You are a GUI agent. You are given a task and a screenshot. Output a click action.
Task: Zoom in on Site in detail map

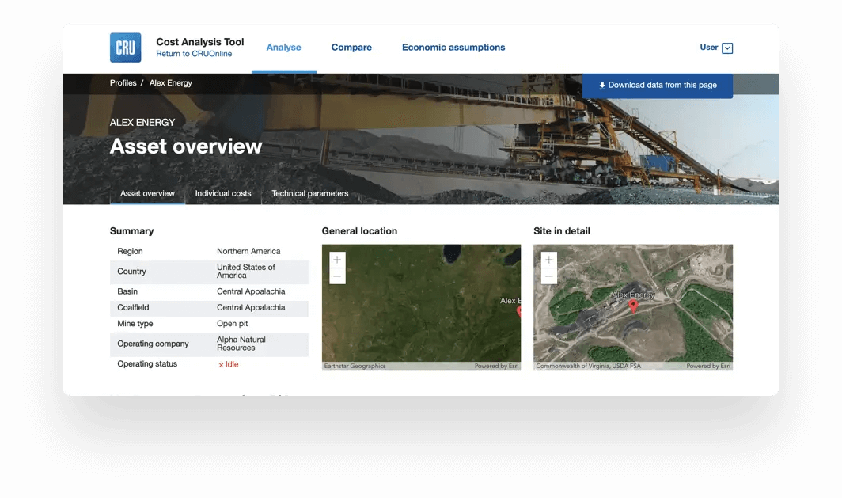(549, 260)
